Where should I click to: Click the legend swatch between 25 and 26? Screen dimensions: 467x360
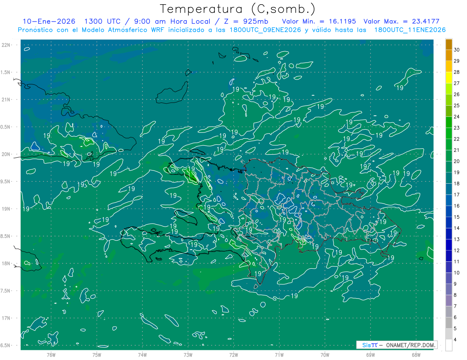tap(449, 100)
